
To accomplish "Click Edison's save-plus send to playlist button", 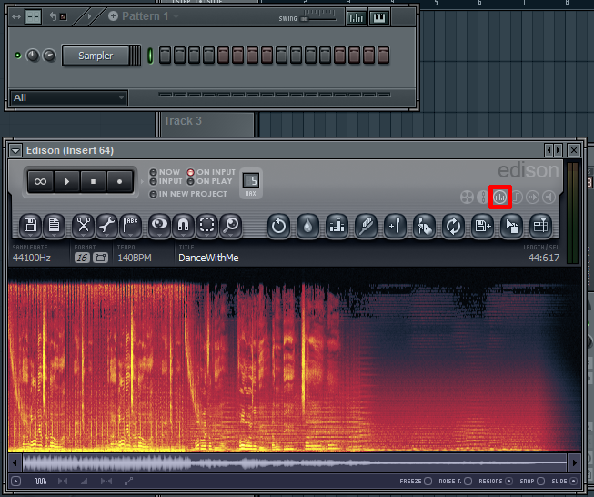I will pos(483,227).
